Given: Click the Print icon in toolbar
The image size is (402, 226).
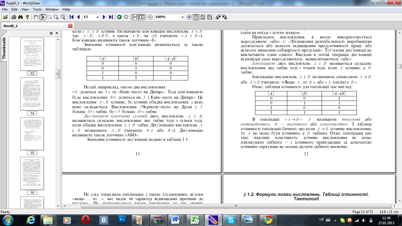Looking at the screenshot, I should point(14,17).
